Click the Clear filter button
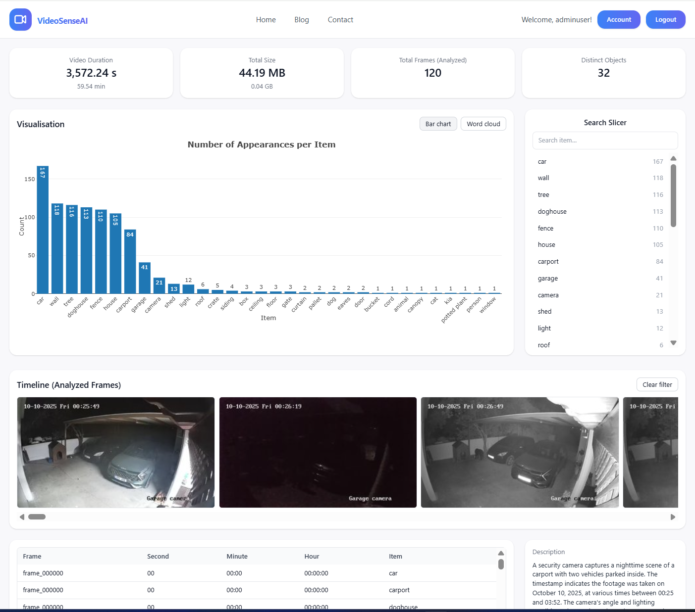This screenshot has height=612, width=695. click(x=657, y=384)
